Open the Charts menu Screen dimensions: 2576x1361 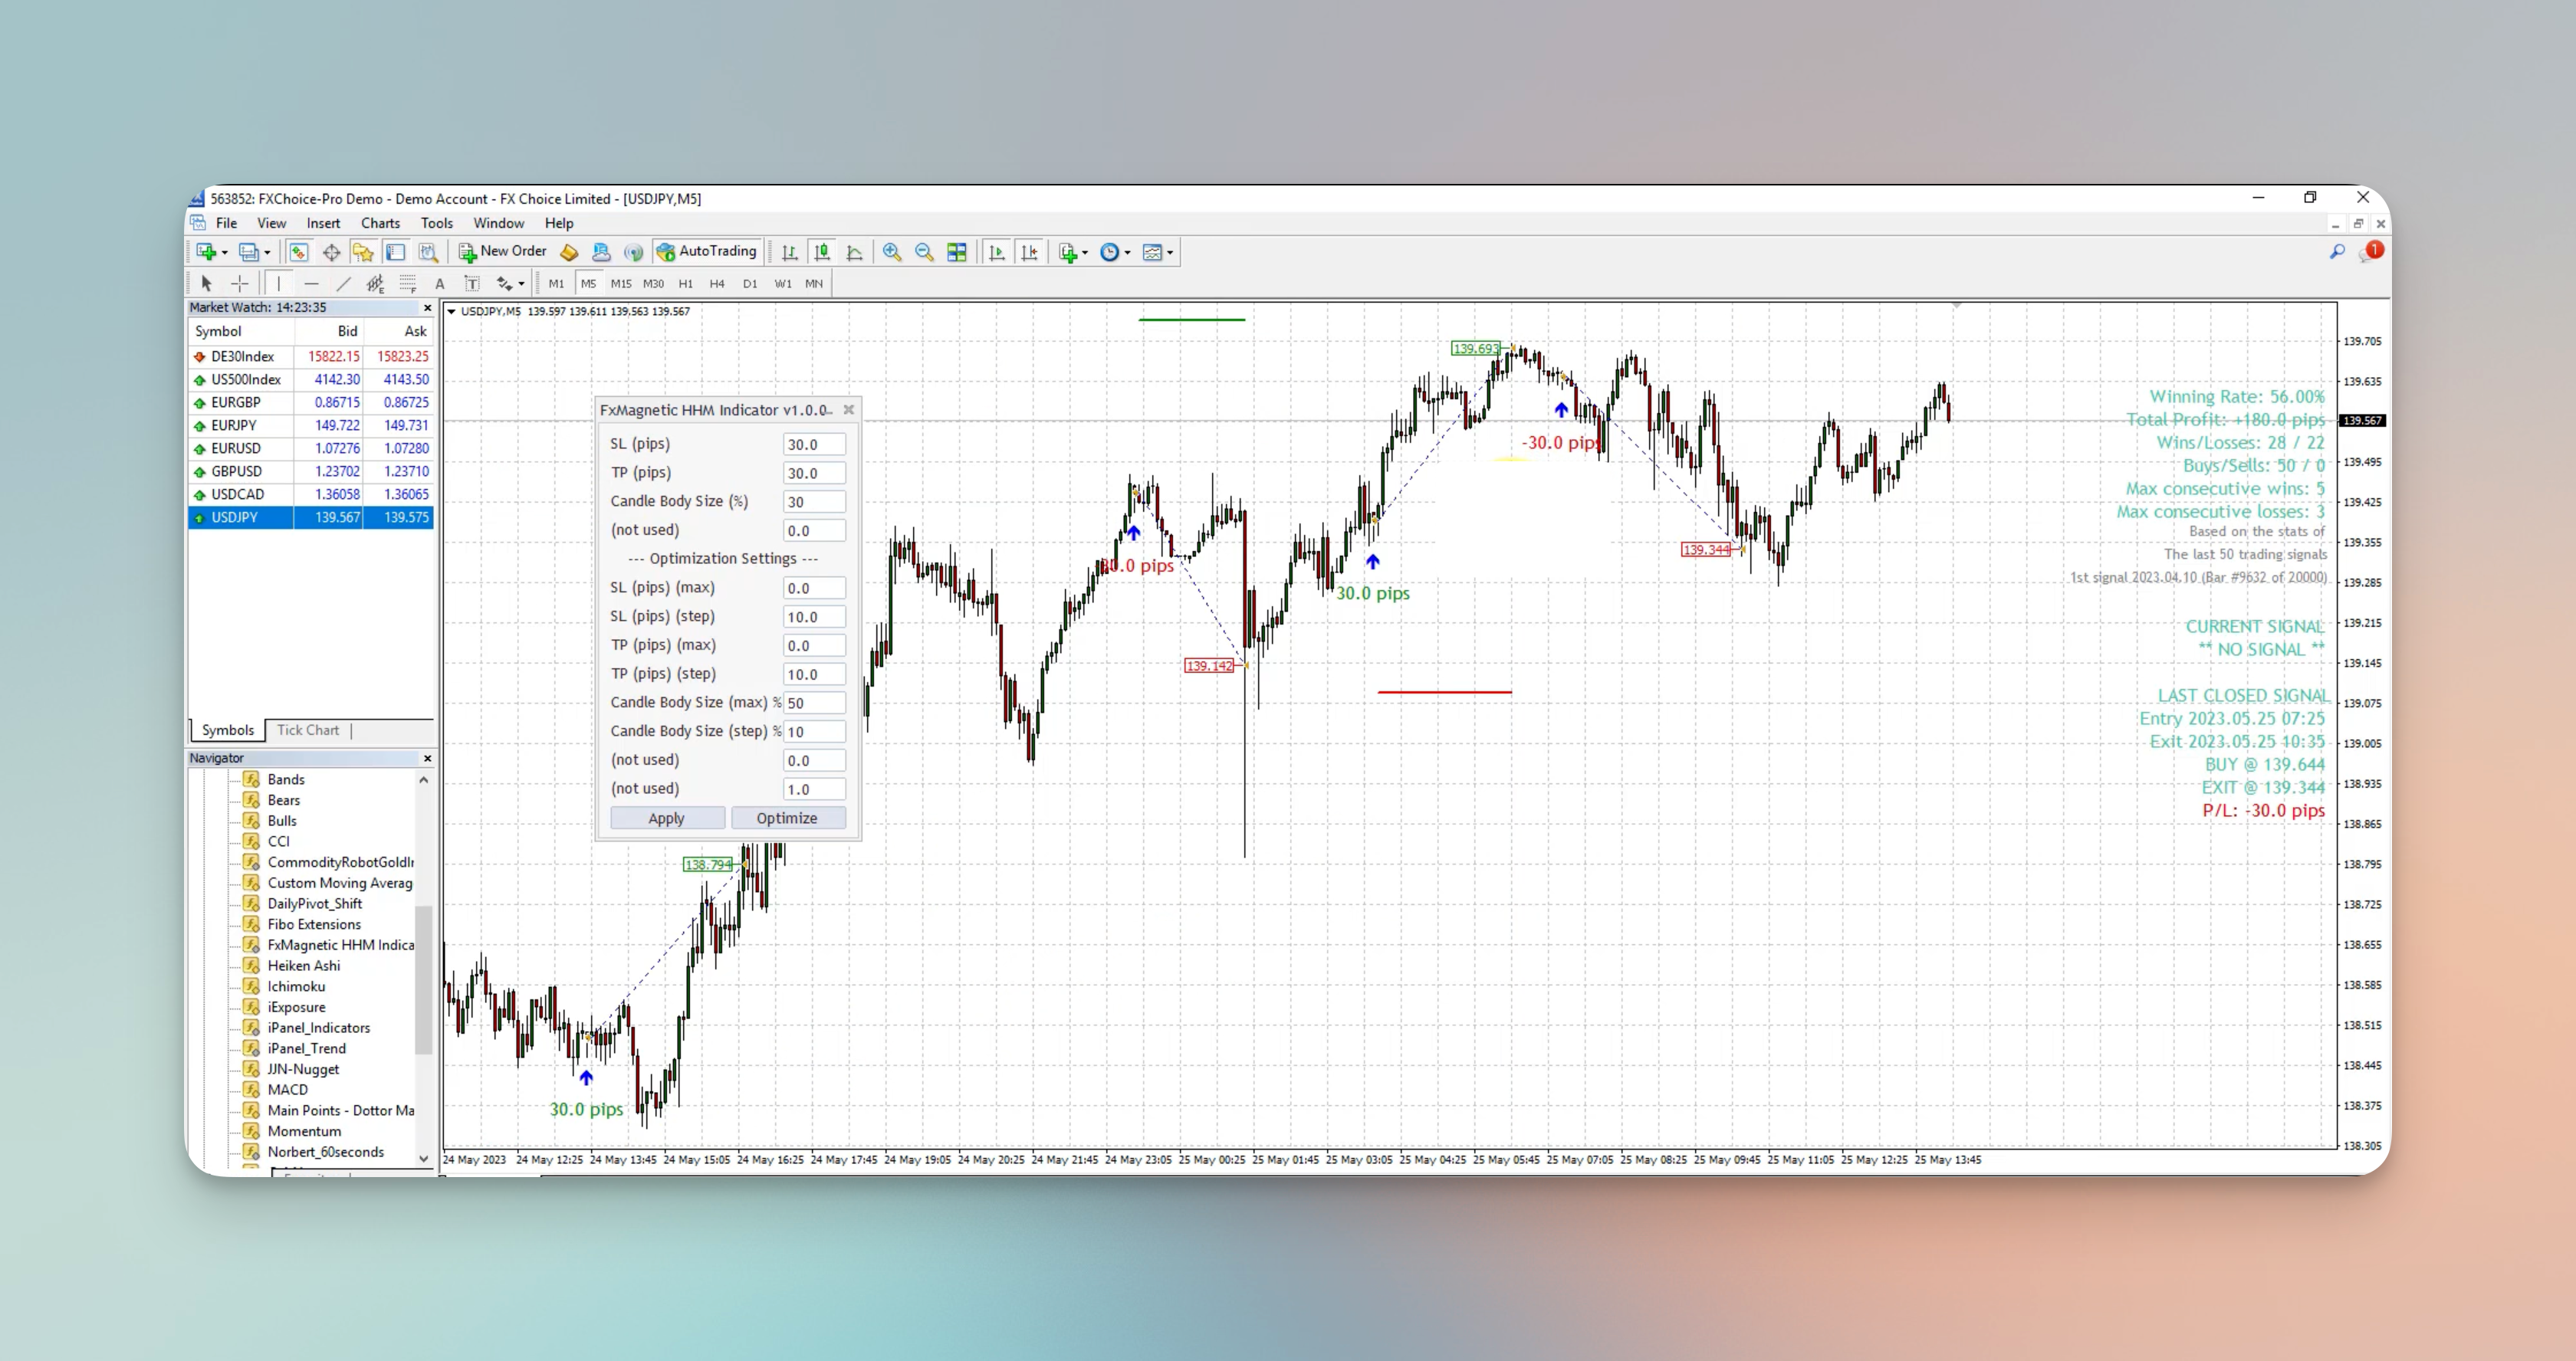380,223
